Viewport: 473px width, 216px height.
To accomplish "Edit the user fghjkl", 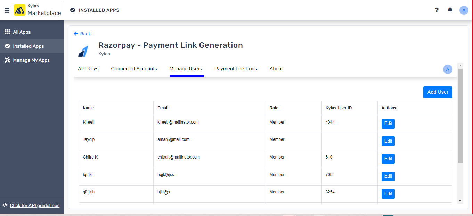I will click(388, 176).
